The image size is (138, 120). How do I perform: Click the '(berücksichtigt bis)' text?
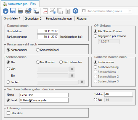71,37
